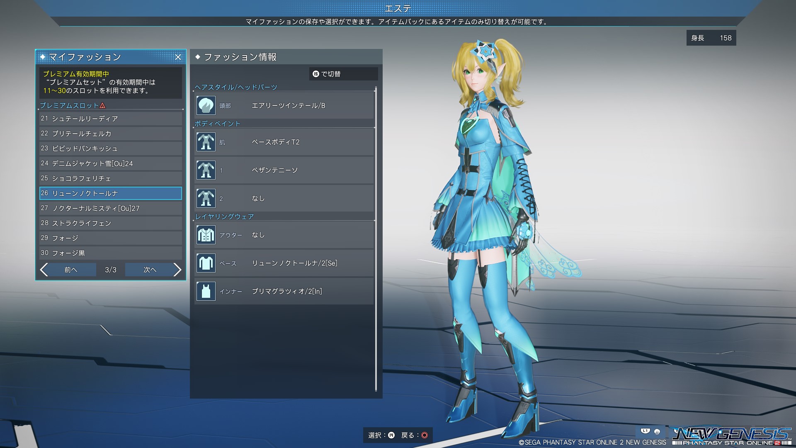Close the マイファッション panel

click(178, 57)
